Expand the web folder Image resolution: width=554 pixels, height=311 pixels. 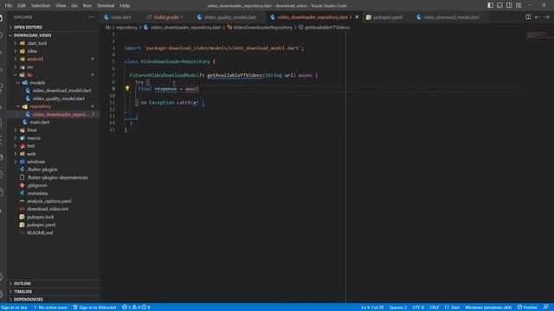[31, 154]
